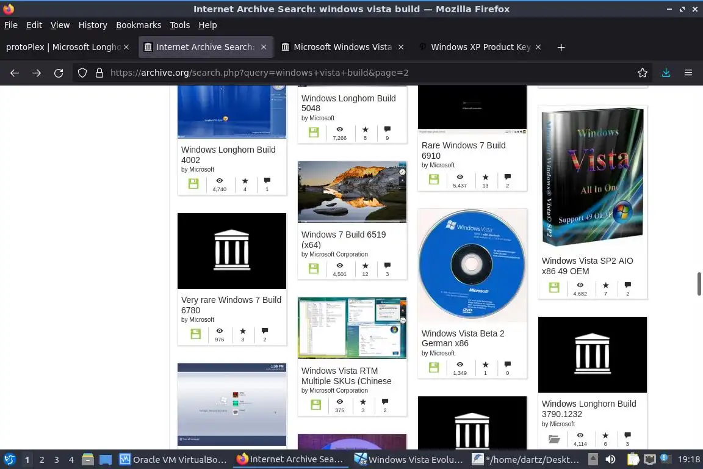
Task: Open a new tab with plus button
Action: (561, 47)
